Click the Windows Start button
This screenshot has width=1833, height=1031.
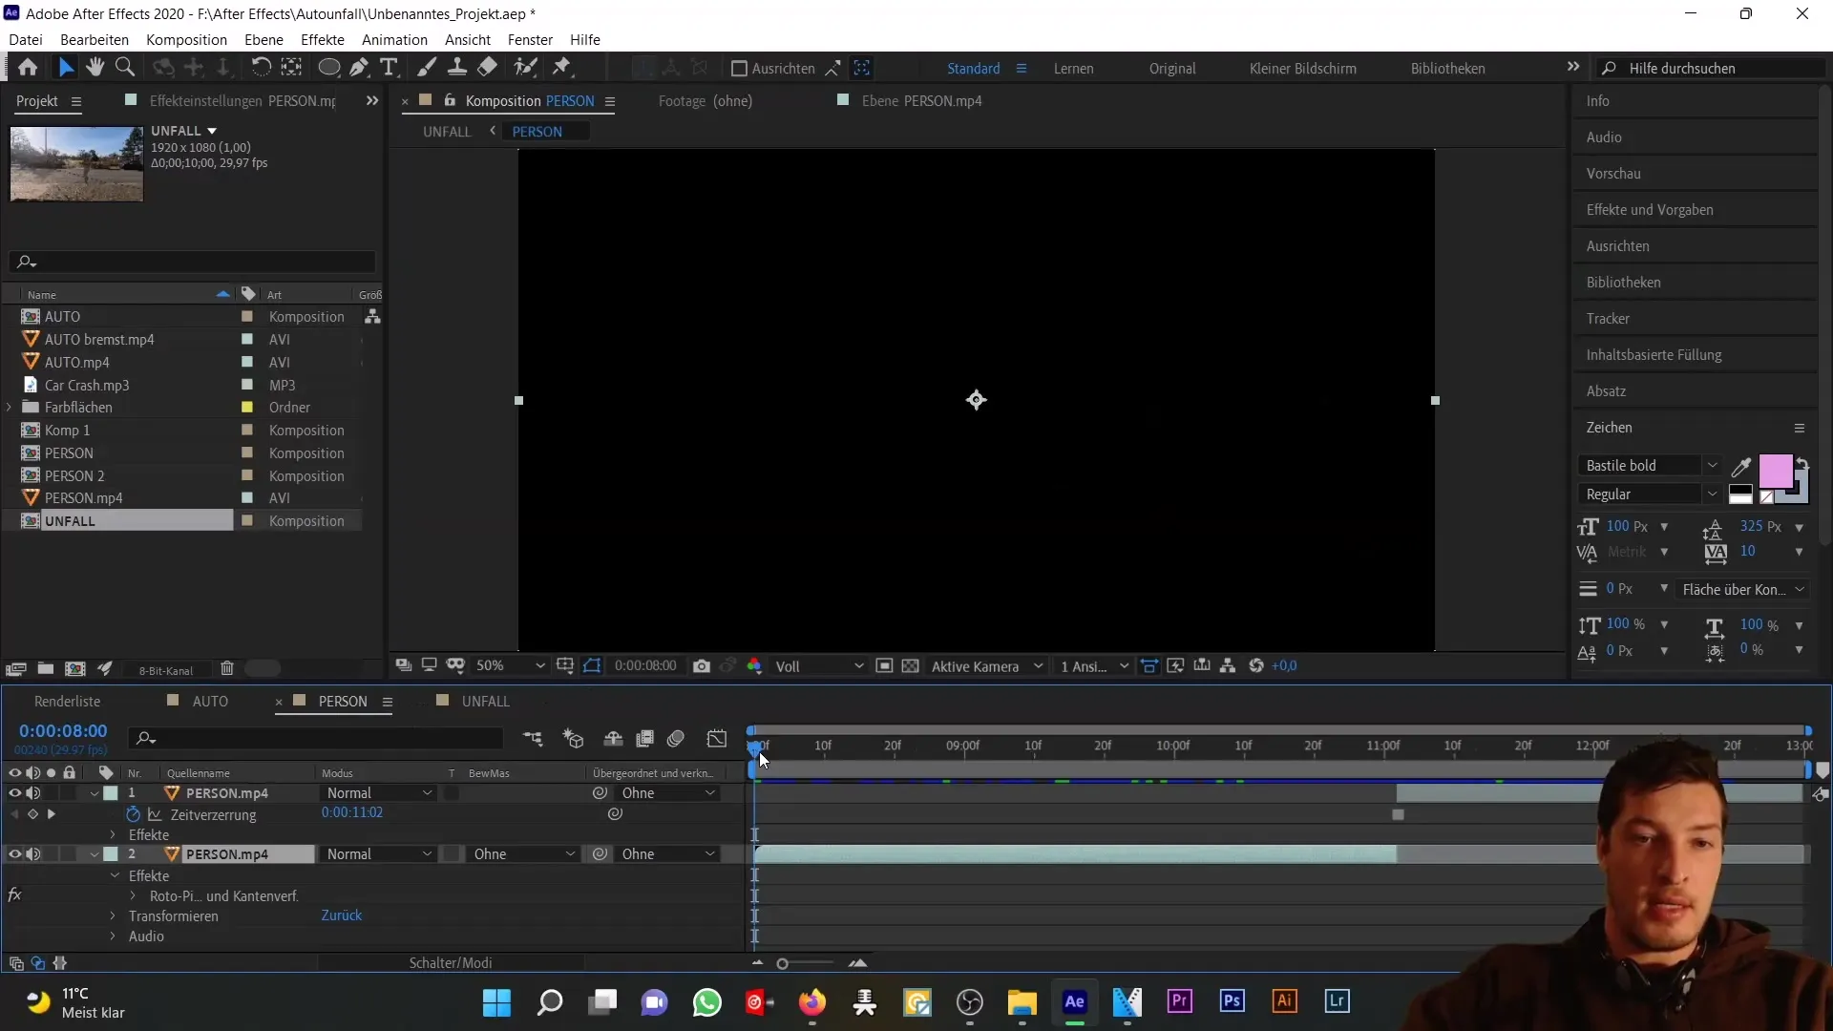click(x=496, y=1002)
